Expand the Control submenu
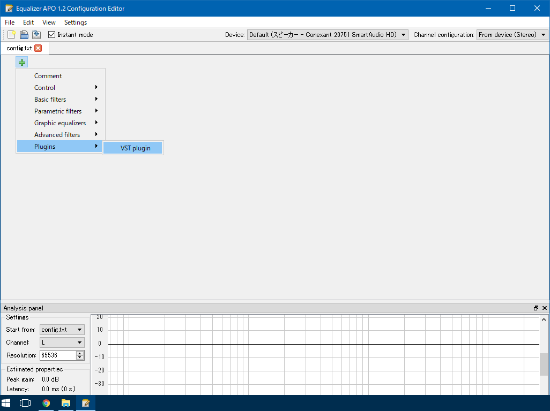The width and height of the screenshot is (550, 411). coord(61,88)
